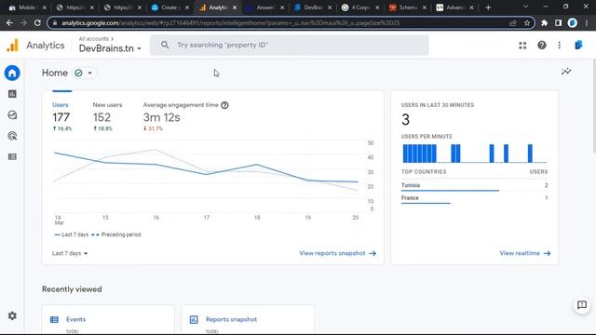Select the Users metric tab
The height and width of the screenshot is (335, 596).
[62, 116]
